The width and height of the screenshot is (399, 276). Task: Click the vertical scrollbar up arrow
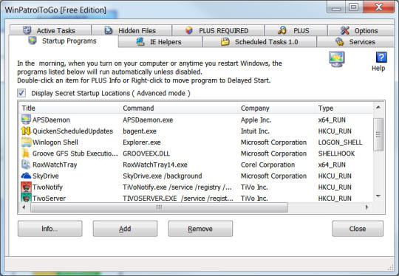378,108
